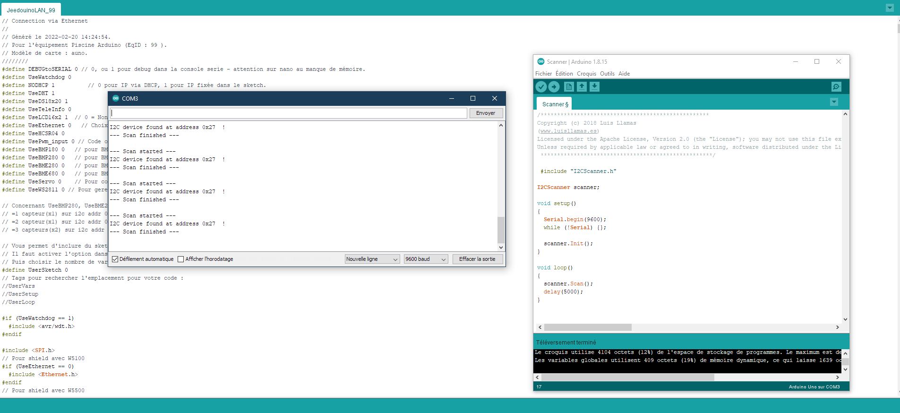Open the Outils menu in Scanner
The height and width of the screenshot is (413, 900).
click(607, 74)
